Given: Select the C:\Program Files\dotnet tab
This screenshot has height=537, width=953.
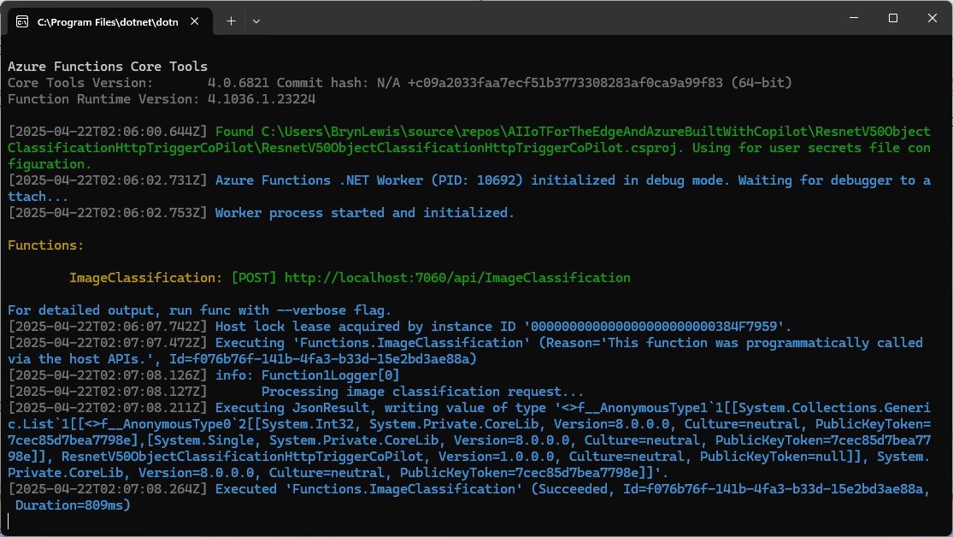Looking at the screenshot, I should click(107, 21).
